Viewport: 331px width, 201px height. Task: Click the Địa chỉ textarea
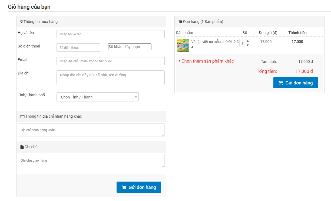(x=110, y=78)
